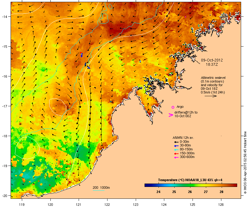Click the latitude axis label -19

click(x=5, y=166)
